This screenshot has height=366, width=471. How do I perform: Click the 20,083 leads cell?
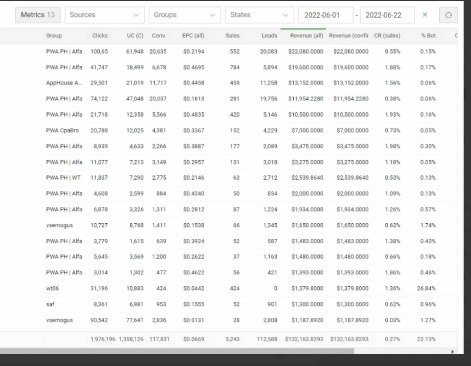pyautogui.click(x=268, y=51)
